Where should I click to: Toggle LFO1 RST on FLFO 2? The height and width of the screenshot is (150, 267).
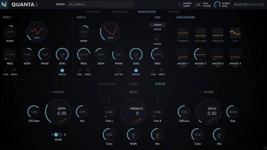pyautogui.click(x=119, y=70)
